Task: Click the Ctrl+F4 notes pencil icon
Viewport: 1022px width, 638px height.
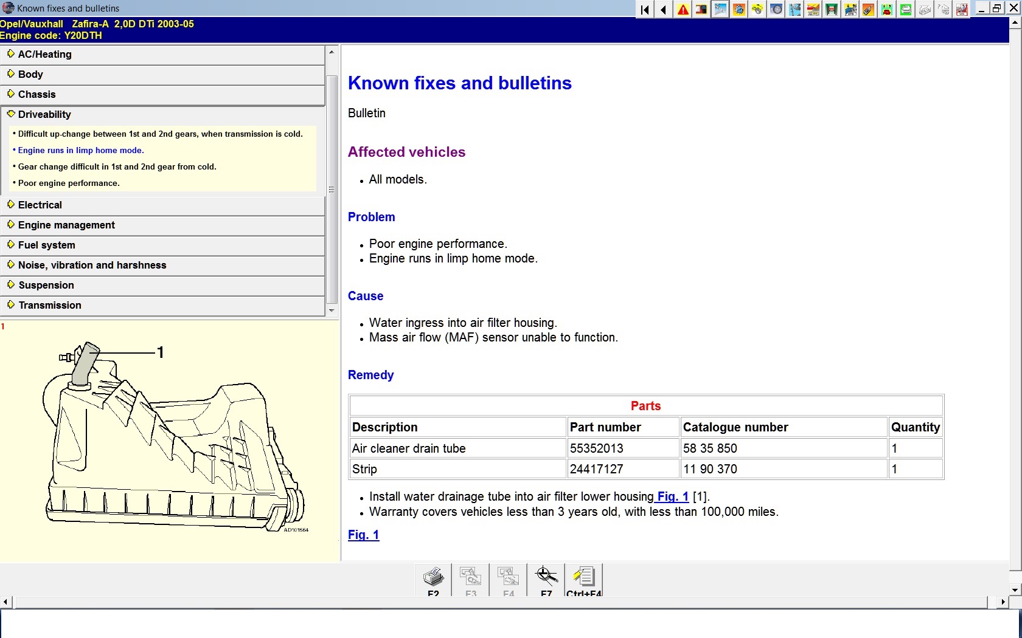Action: point(583,577)
